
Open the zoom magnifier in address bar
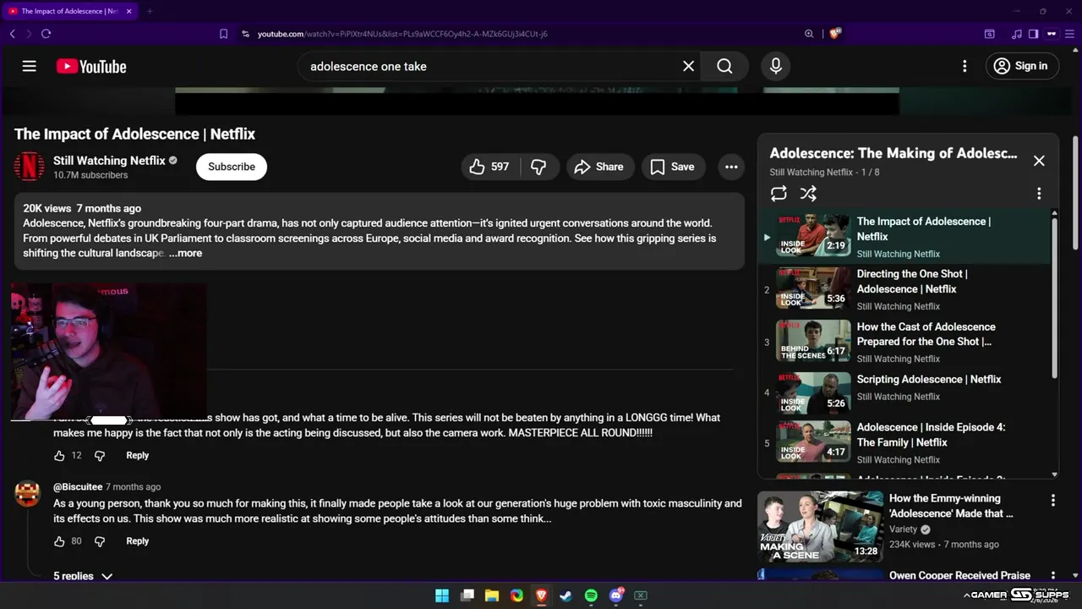tap(809, 34)
